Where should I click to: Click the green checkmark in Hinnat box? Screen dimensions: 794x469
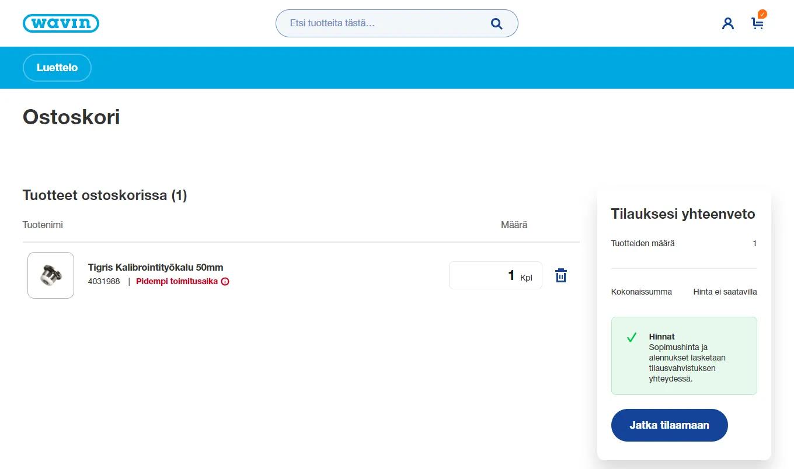pos(631,337)
